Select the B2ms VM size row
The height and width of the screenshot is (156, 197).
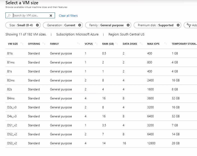101,80
